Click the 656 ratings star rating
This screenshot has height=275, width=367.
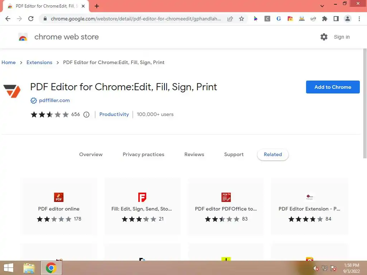(x=49, y=114)
